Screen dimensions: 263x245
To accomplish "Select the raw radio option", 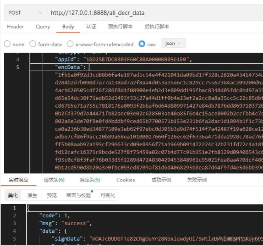I will (142, 44).
